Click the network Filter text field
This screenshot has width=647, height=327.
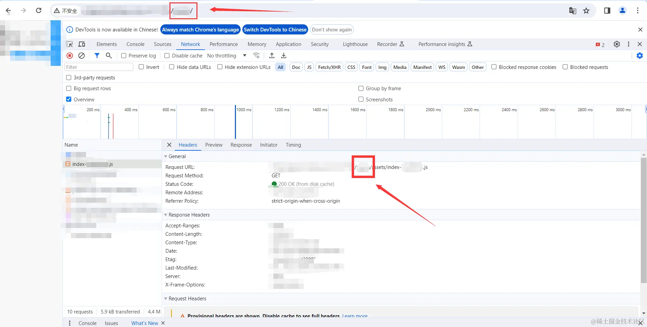pyautogui.click(x=99, y=67)
